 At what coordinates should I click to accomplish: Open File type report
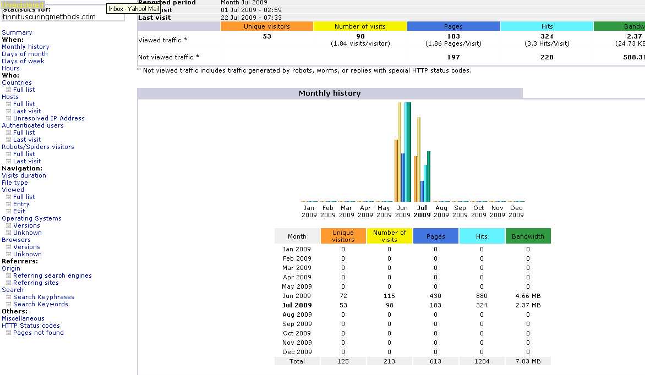point(15,183)
